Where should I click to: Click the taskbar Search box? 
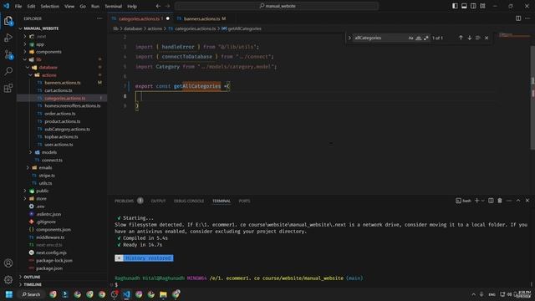click(x=31, y=294)
